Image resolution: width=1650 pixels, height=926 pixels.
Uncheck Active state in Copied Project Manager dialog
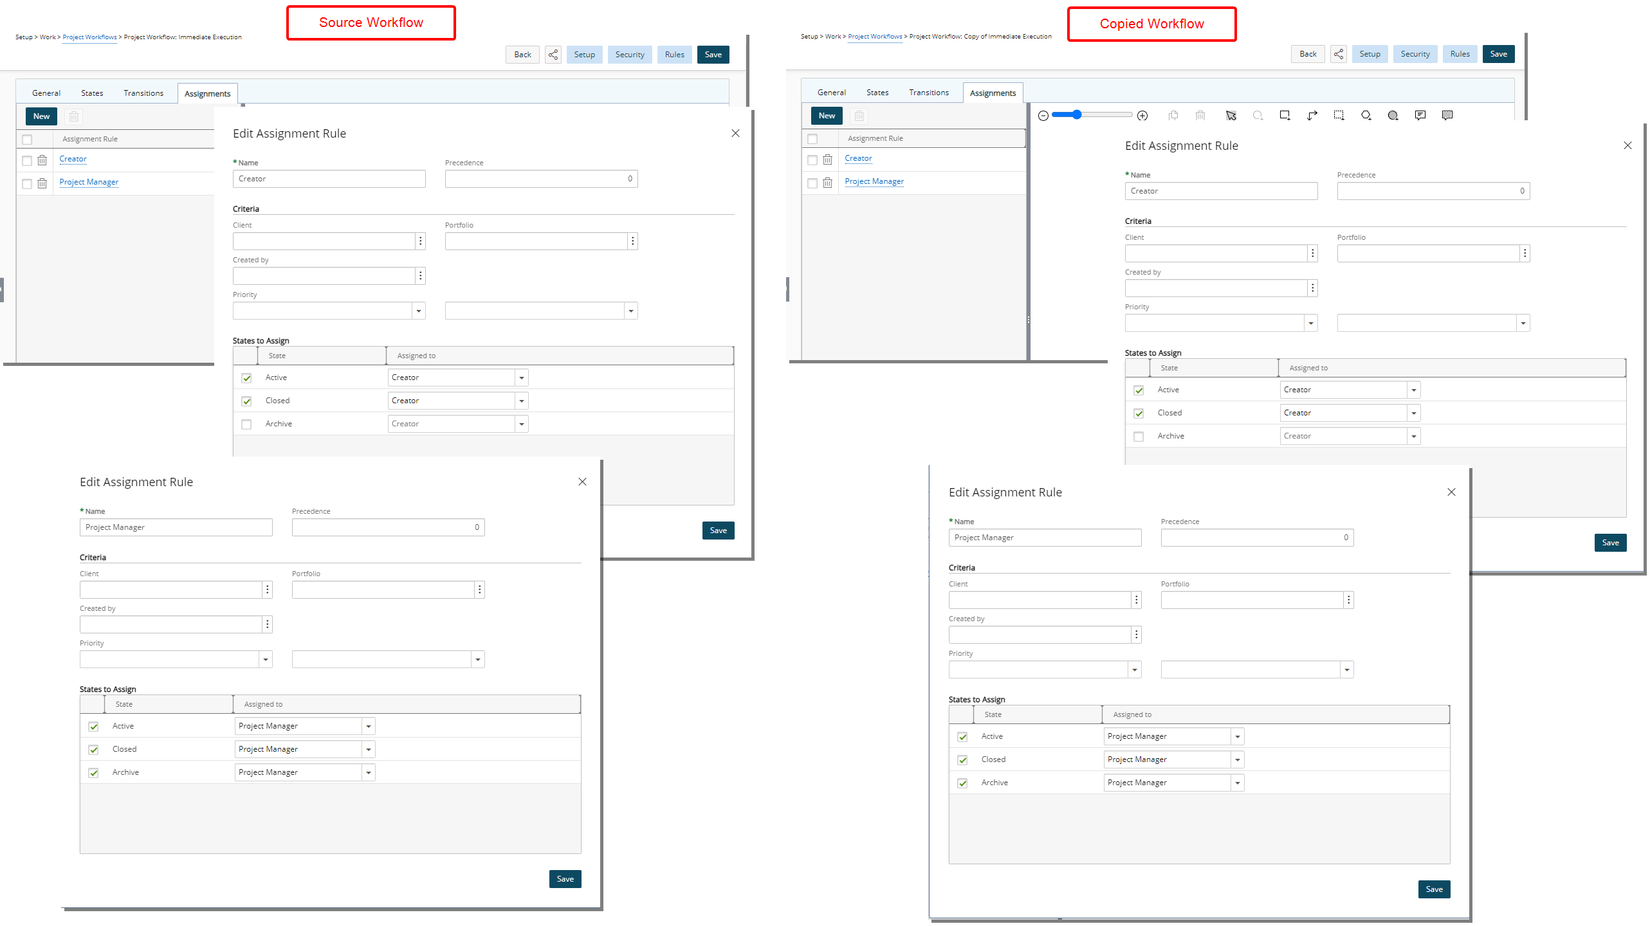962,737
